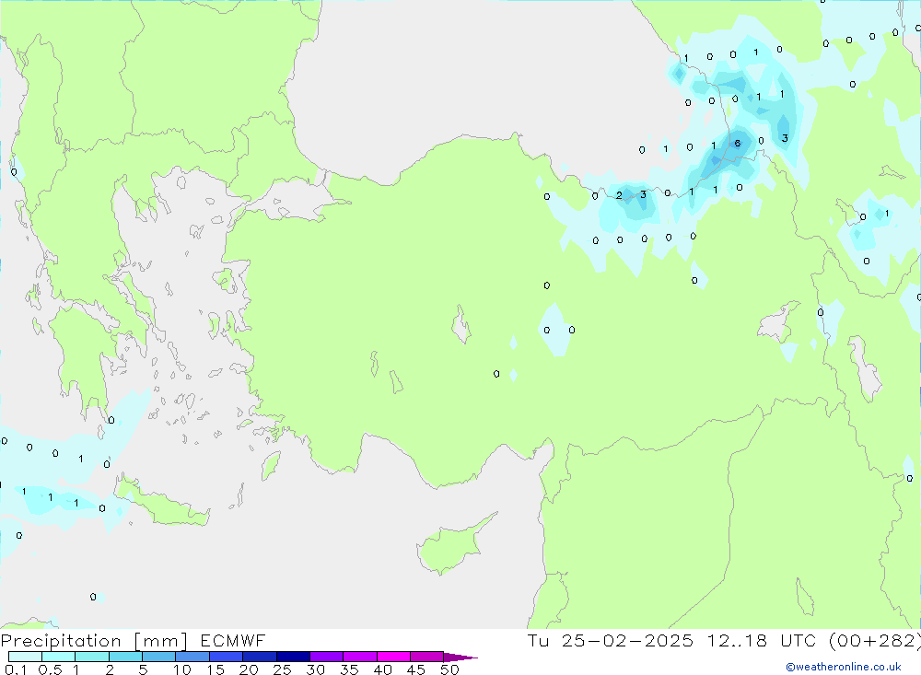The image size is (921, 675).
Task: Click the 0.5–1 mm legend swatch
Action: click(x=59, y=657)
